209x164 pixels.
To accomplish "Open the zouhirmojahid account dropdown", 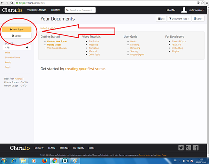I will [x=196, y=10].
